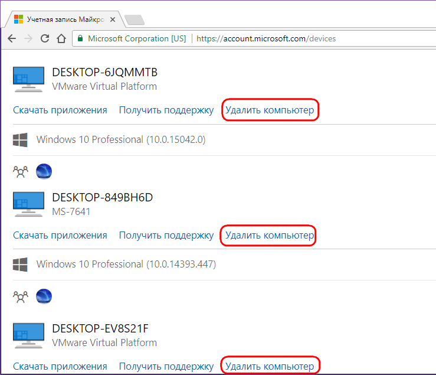Screen dimensions: 436x375
Task: Click the MS-7641 model text
Action: pos(71,211)
